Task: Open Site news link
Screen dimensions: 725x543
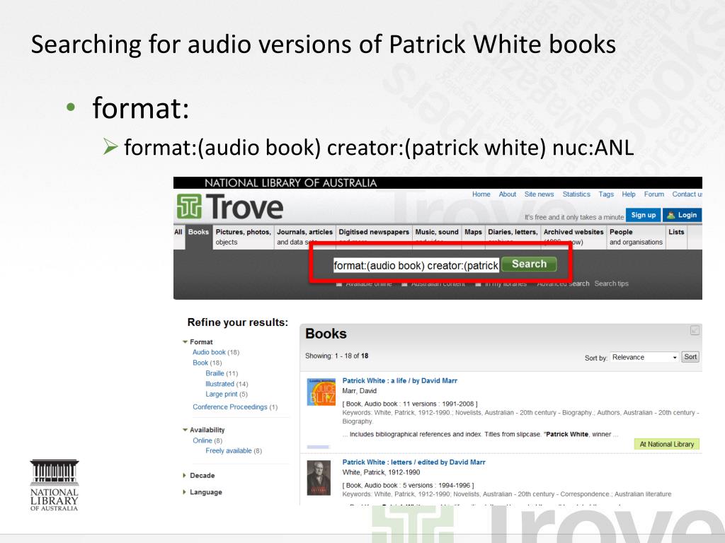Action: click(539, 194)
